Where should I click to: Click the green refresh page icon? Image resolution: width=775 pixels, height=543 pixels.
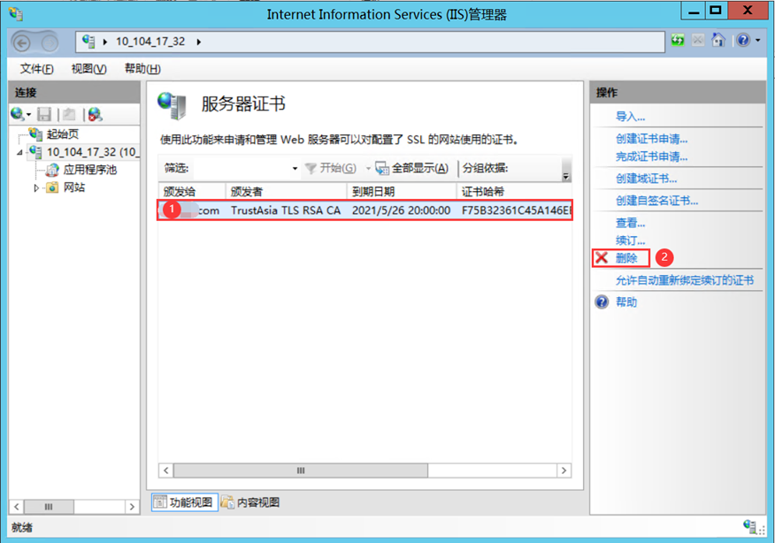(x=678, y=40)
